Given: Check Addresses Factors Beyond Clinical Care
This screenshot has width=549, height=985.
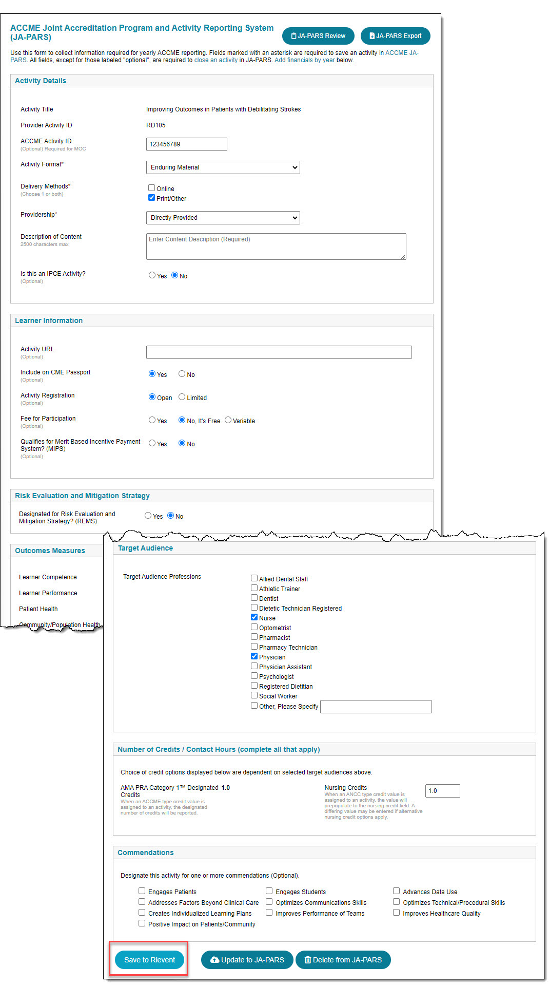Looking at the screenshot, I should pos(142,902).
